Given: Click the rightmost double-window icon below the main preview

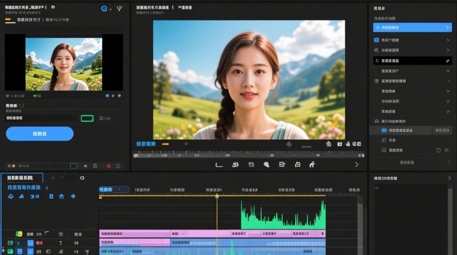Looking at the screenshot, I should (x=359, y=144).
